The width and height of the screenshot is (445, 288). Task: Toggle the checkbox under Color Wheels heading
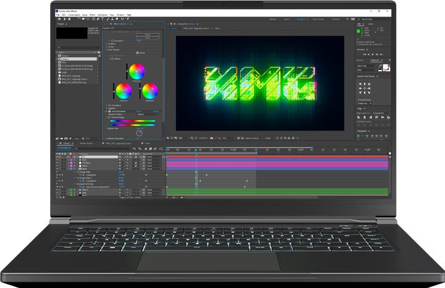137,53
